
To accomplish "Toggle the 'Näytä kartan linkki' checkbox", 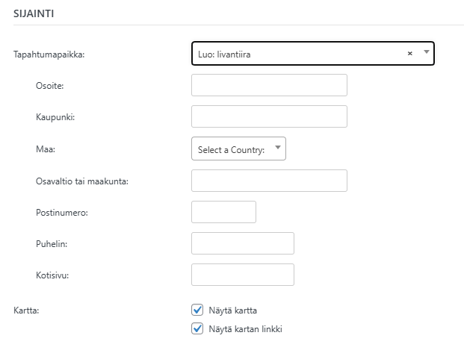I will [197, 328].
